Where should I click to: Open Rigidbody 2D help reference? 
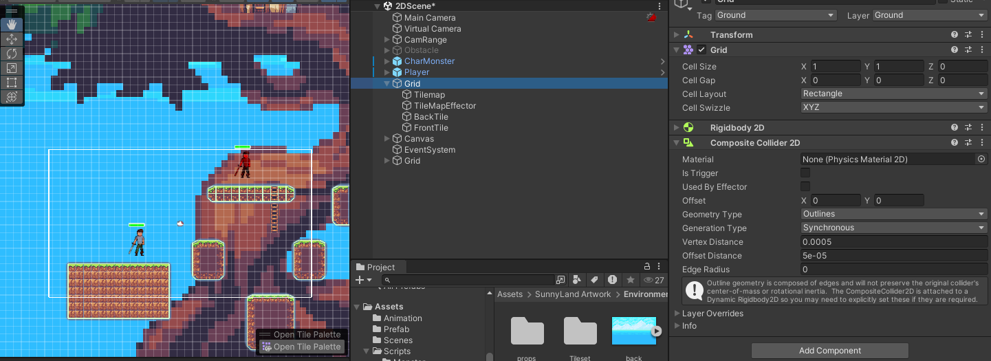(955, 127)
